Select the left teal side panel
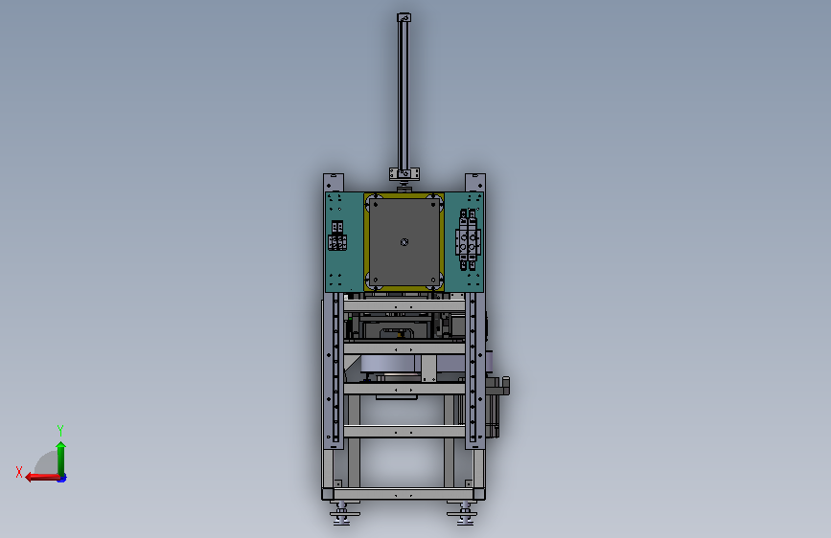 (x=344, y=242)
